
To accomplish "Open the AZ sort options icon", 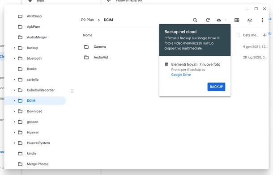I will 250,20.
